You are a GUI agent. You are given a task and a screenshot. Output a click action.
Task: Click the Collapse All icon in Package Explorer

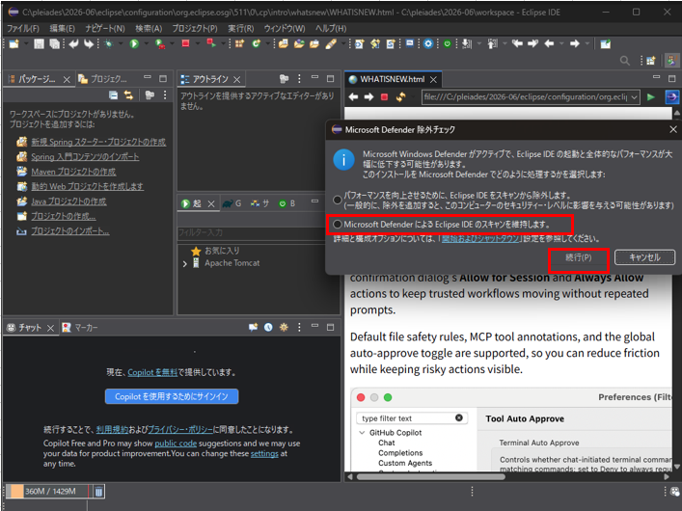(x=113, y=94)
